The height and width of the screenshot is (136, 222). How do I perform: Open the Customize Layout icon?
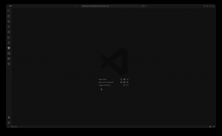click(205, 6)
